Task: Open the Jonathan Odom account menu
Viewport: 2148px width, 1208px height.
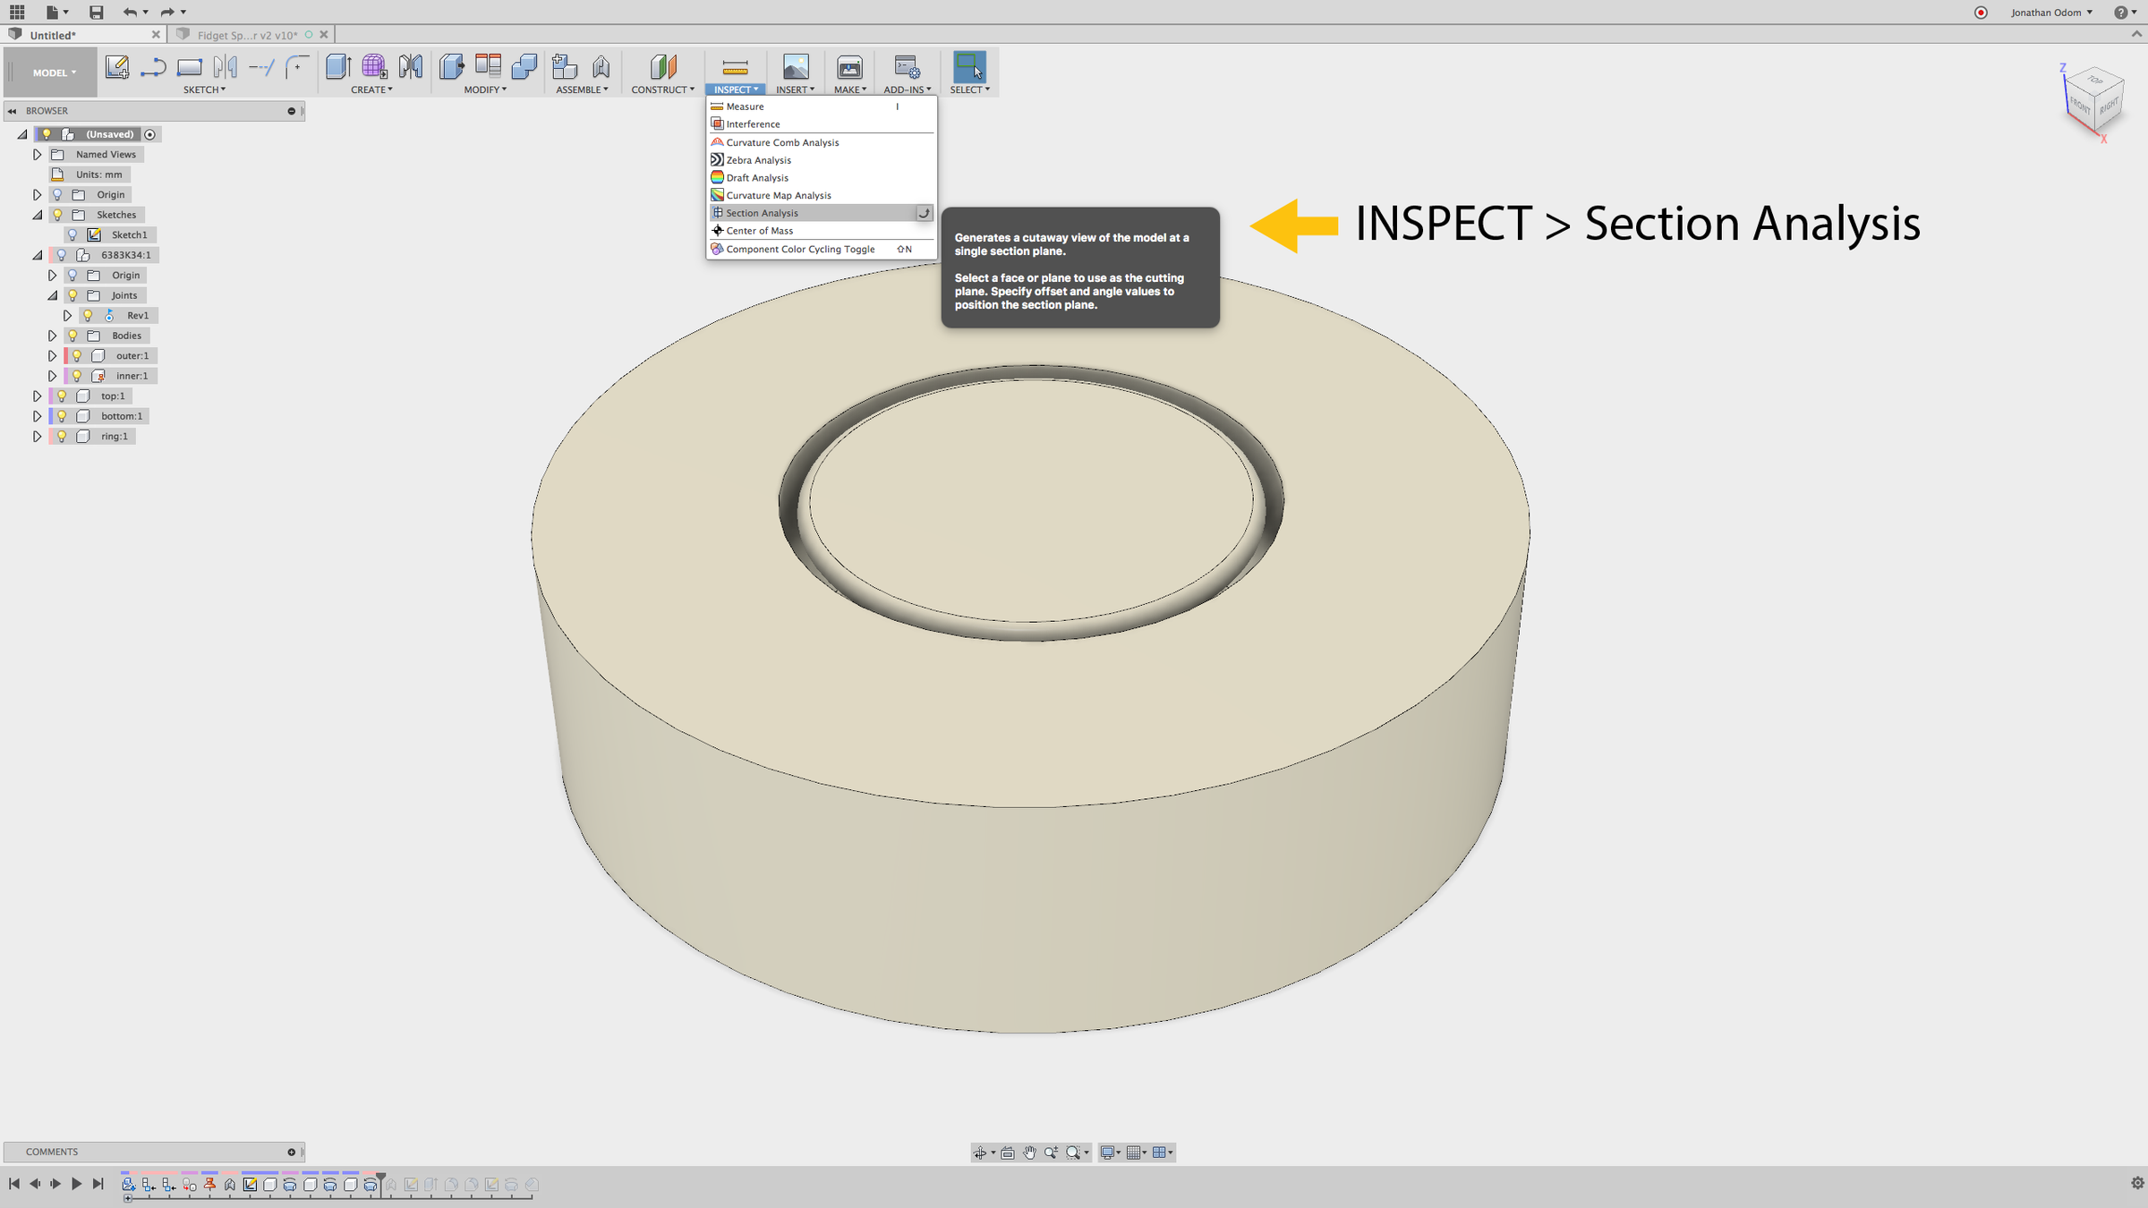Action: (2050, 13)
